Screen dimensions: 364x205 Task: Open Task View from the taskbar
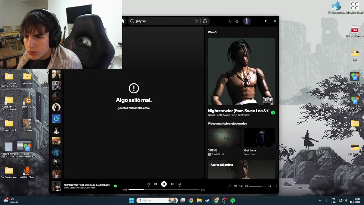click(x=183, y=200)
